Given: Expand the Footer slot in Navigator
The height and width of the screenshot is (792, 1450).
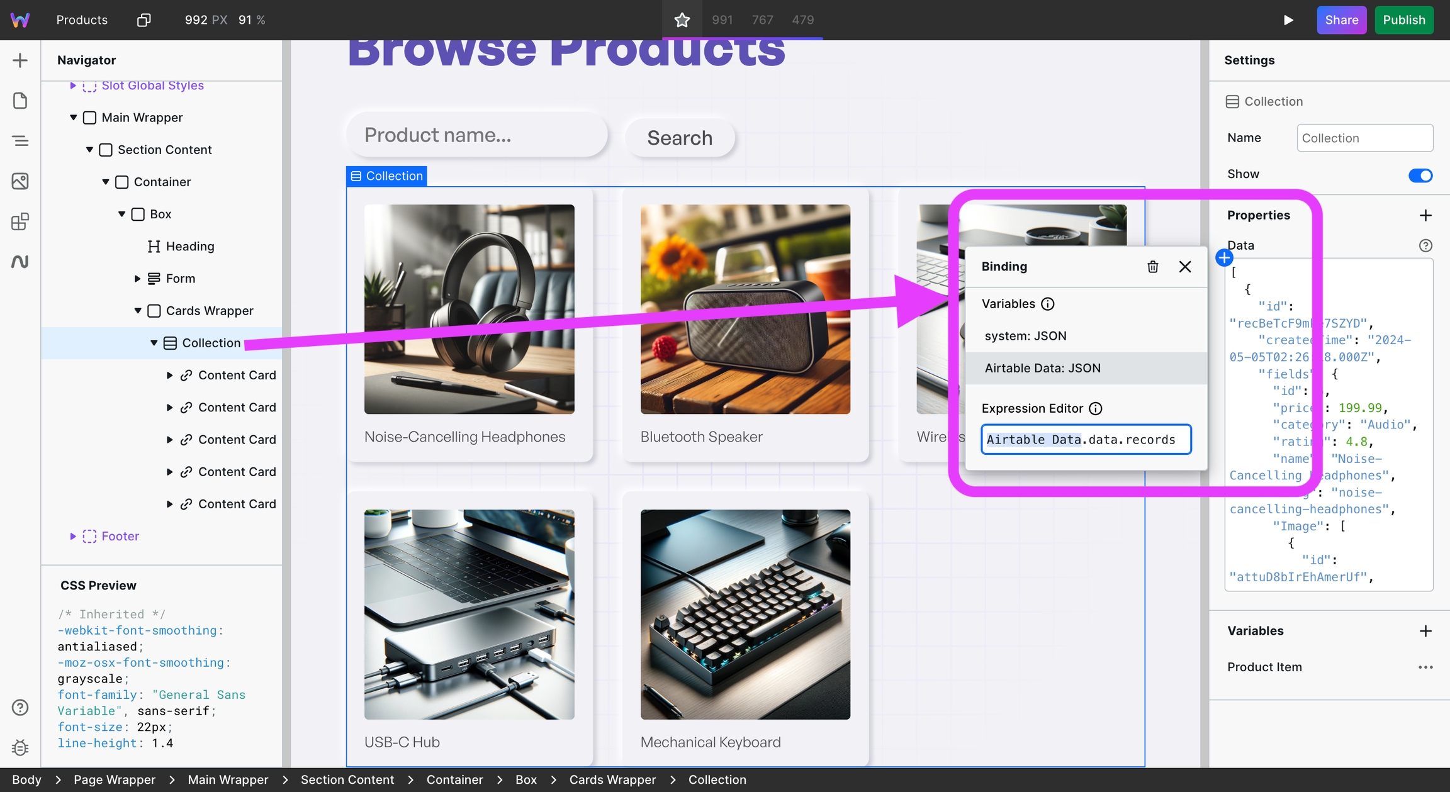Looking at the screenshot, I should coord(73,536).
